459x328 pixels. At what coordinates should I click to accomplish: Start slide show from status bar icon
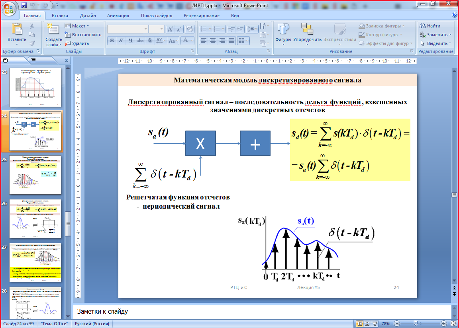pos(375,324)
